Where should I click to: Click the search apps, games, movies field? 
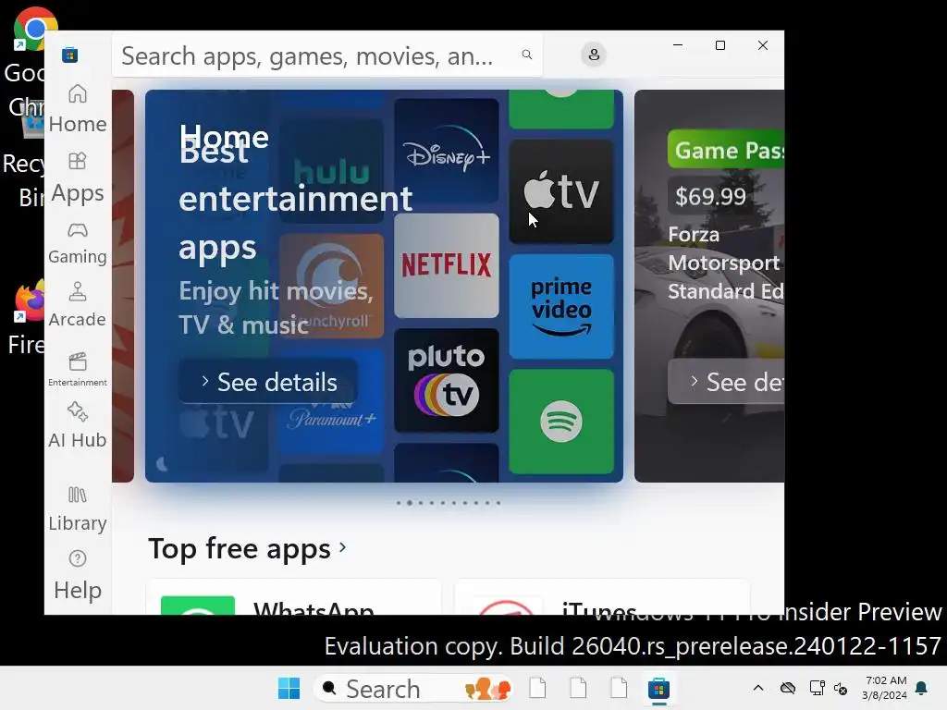pos(326,55)
